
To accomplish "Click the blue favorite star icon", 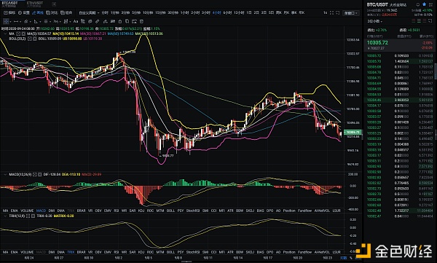I will pos(424,4).
